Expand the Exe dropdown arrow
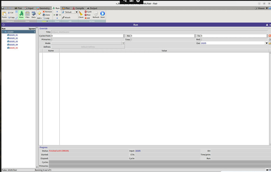Viewport: 271px width, 172px height. pyautogui.click(x=267, y=43)
